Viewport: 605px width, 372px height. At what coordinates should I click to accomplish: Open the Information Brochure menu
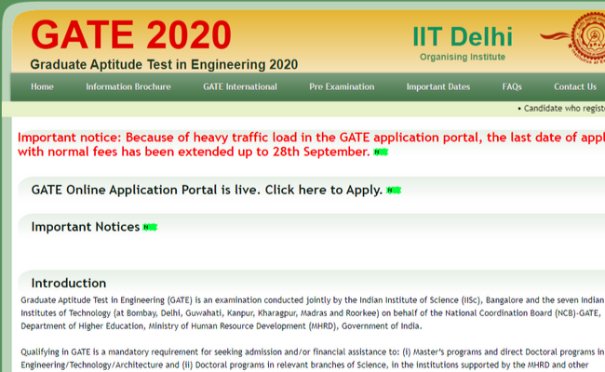[128, 86]
